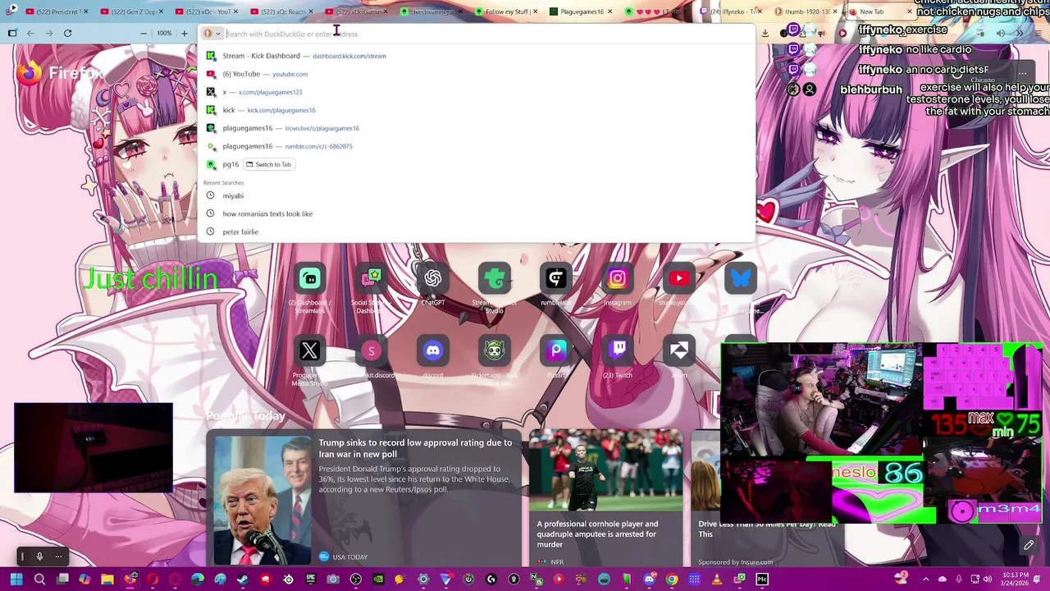Open the ChatGPT shortcut tile
The width and height of the screenshot is (1050, 591).
click(x=433, y=279)
